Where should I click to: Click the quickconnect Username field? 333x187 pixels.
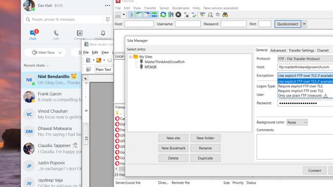[x=188, y=24]
